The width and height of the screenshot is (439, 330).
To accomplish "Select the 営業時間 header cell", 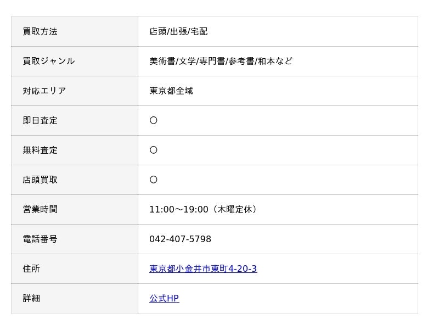I will [x=75, y=210].
